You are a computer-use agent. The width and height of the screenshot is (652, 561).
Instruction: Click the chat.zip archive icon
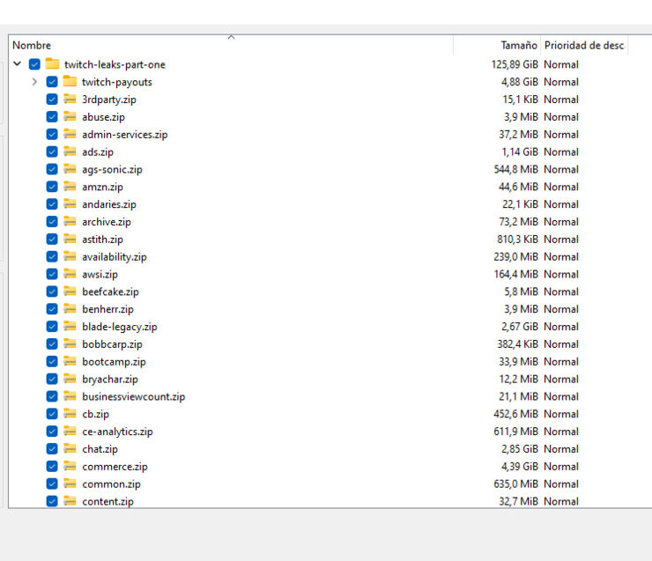pyautogui.click(x=70, y=449)
